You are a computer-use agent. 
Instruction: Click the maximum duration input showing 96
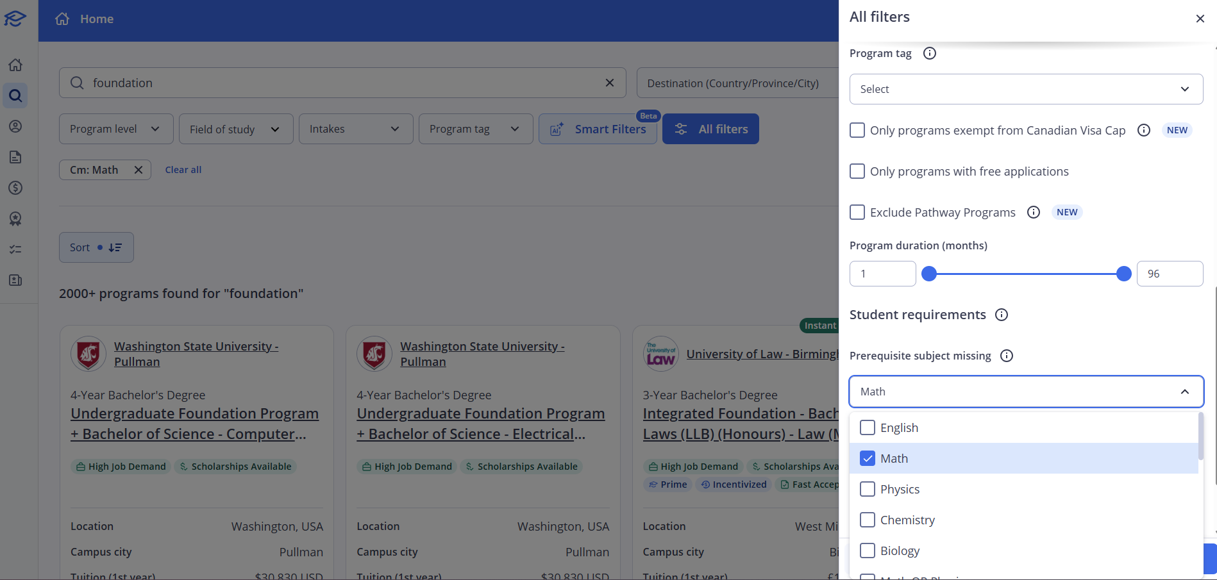1170,274
